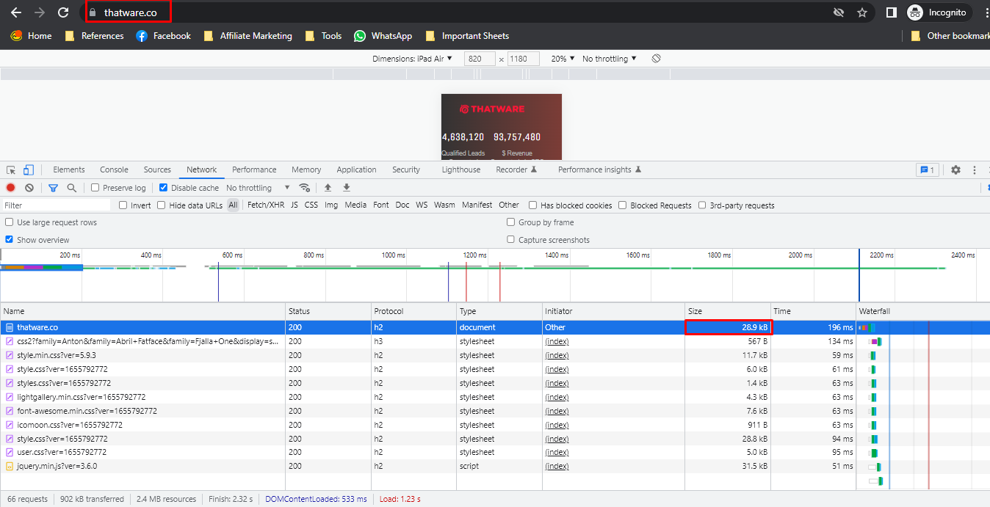Open the Facebook bookmark
This screenshot has width=990, height=507.
163,36
